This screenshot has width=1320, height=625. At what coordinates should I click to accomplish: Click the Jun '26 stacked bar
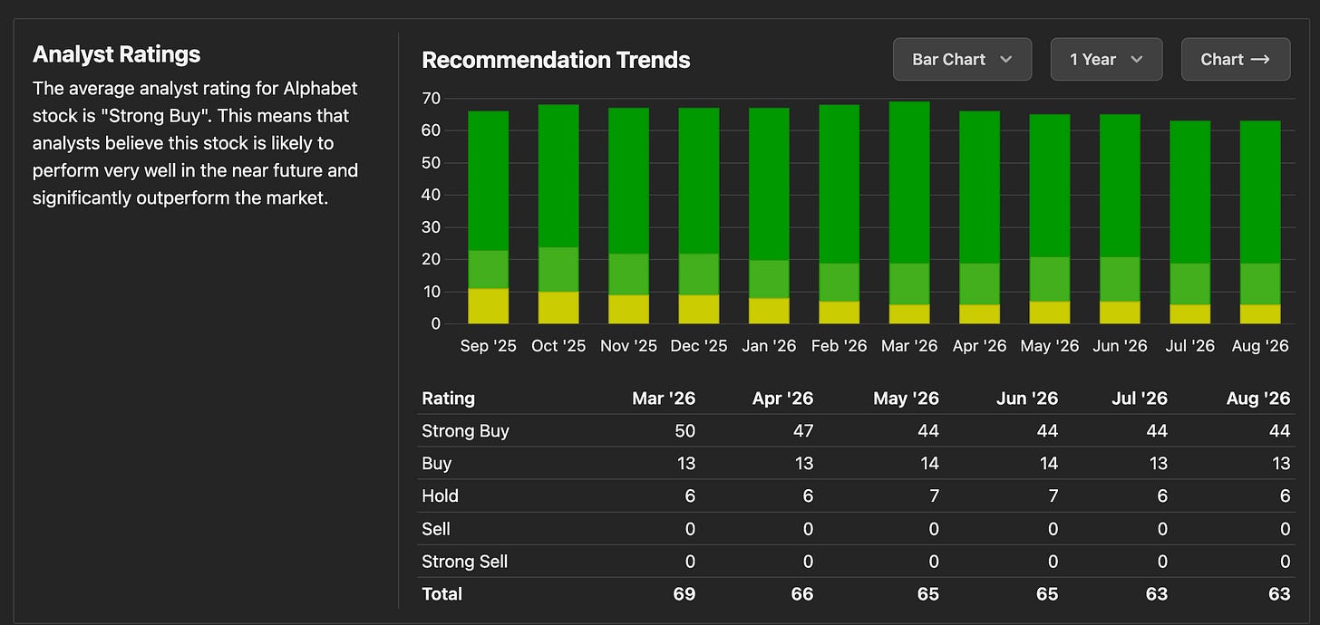(1121, 219)
